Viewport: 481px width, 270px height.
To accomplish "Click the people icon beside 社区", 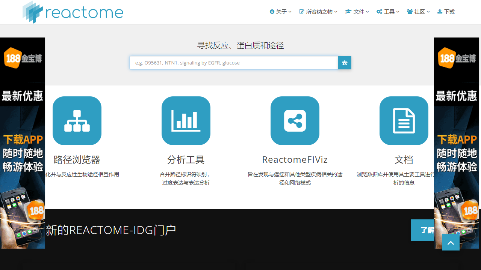I will (410, 12).
